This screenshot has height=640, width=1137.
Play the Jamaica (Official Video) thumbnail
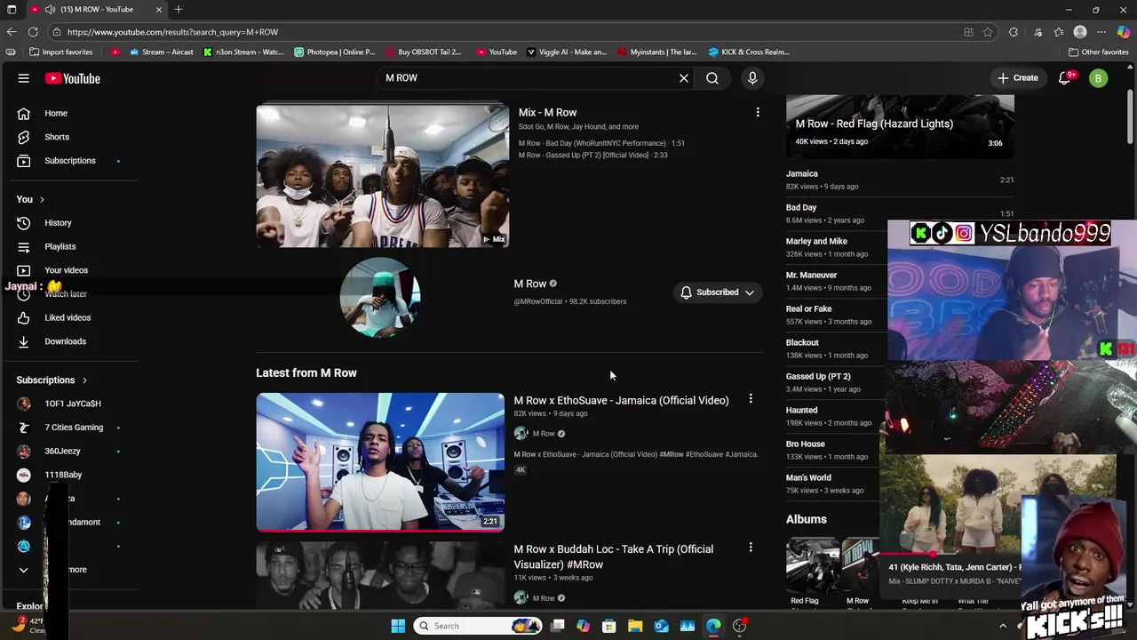pyautogui.click(x=380, y=462)
